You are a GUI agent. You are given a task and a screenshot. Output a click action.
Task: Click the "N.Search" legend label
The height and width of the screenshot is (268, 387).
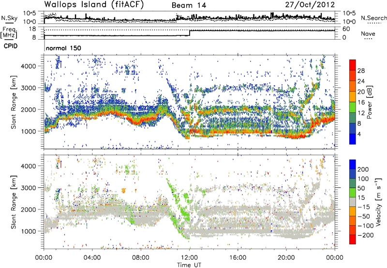point(373,18)
